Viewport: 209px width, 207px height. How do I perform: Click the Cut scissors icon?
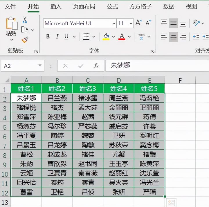(x=25, y=20)
